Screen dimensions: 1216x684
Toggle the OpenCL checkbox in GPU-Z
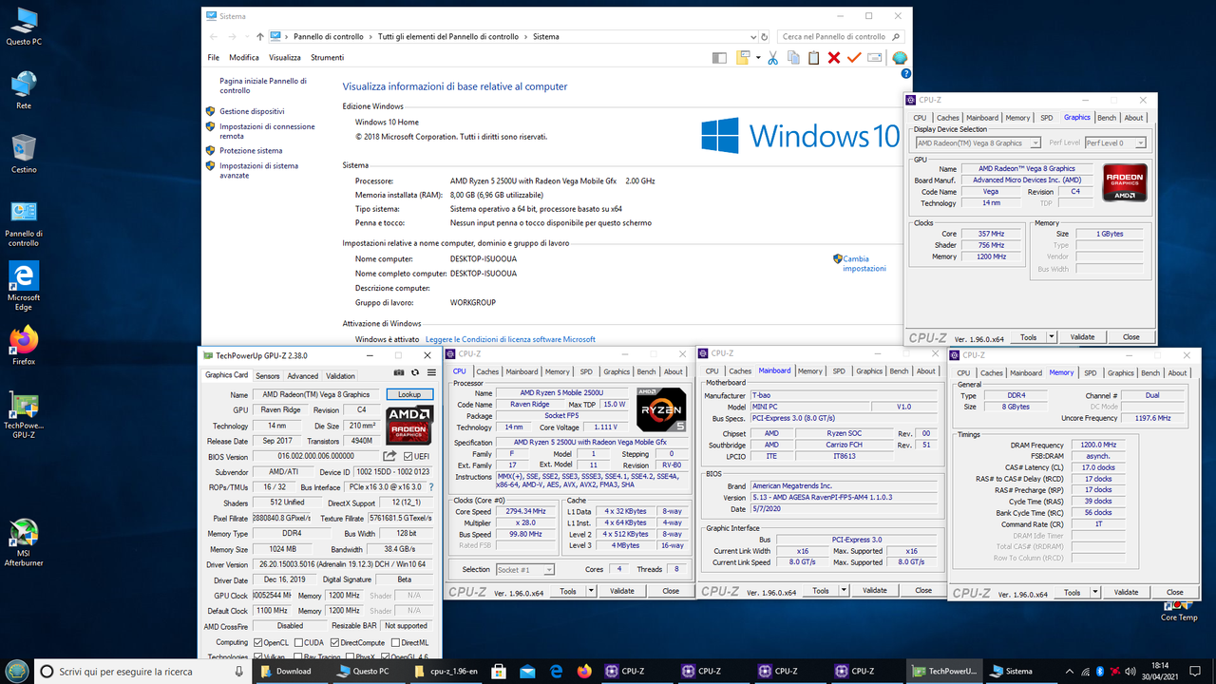point(258,642)
